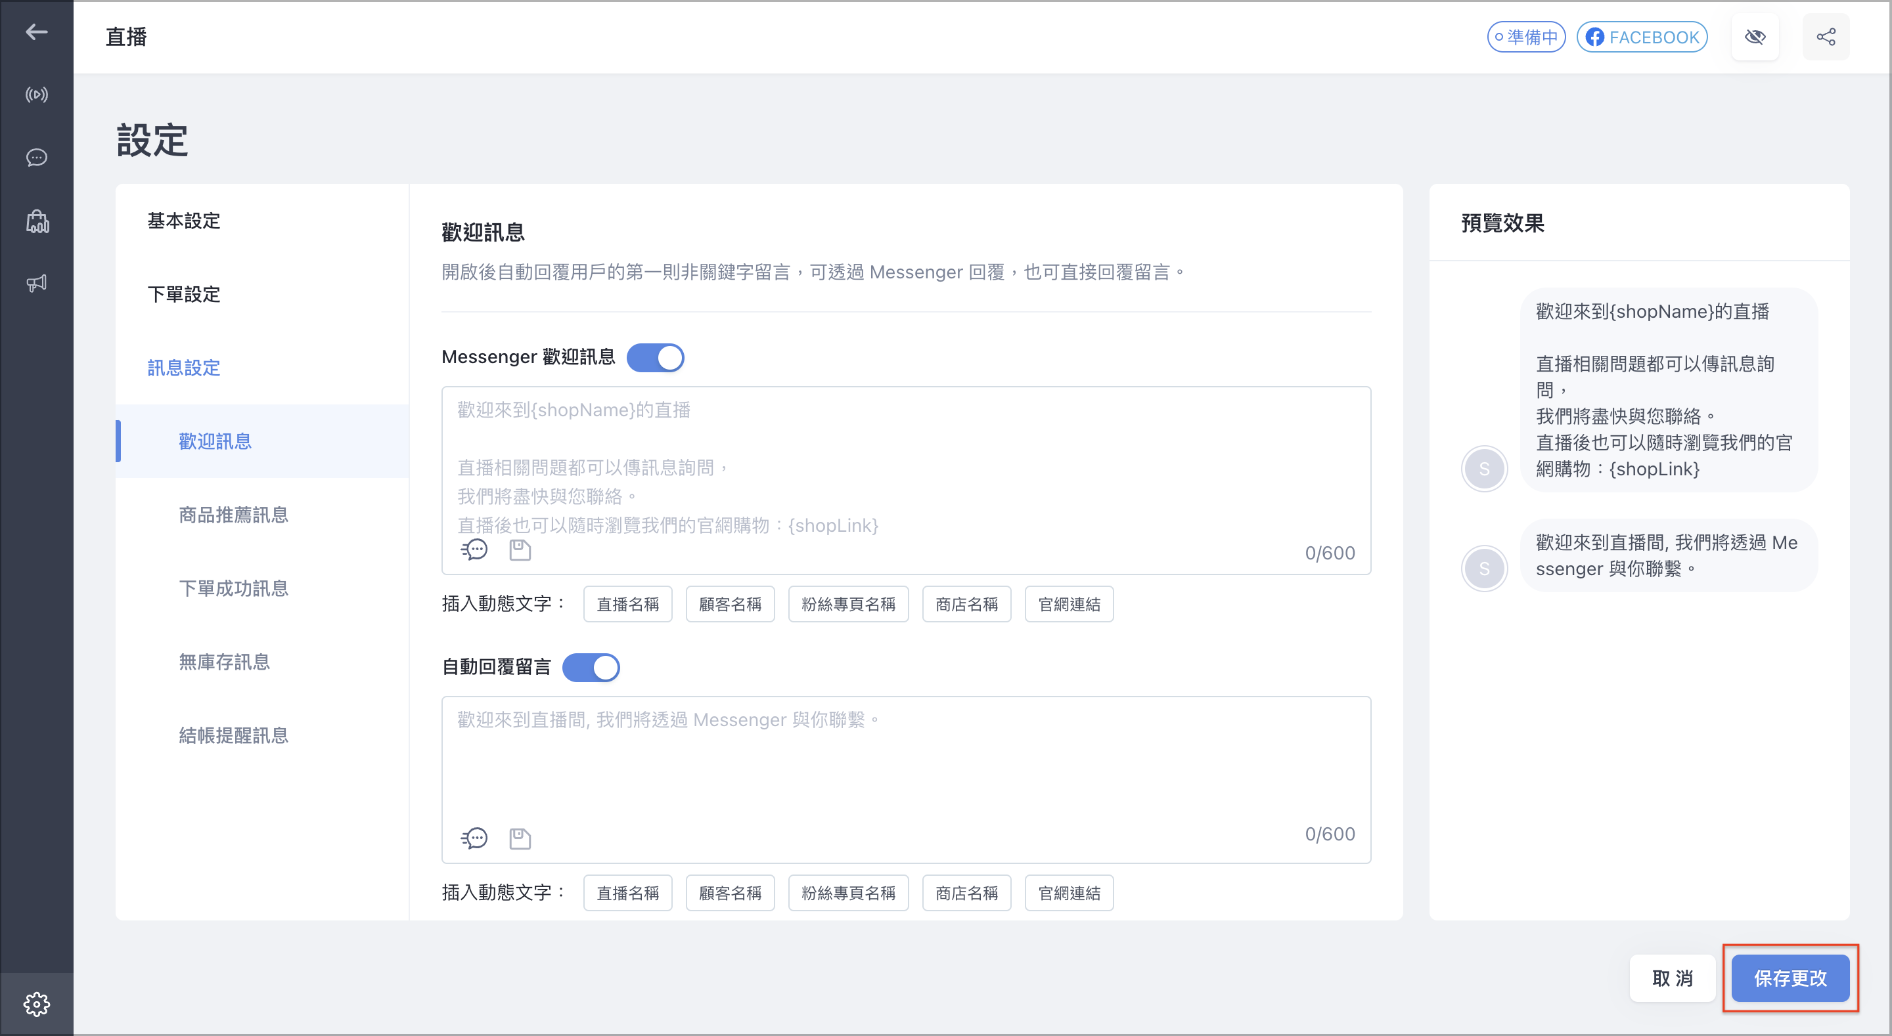Disable the 自動回覆留言 switch
Screen dimensions: 1892x1036
[x=591, y=668]
